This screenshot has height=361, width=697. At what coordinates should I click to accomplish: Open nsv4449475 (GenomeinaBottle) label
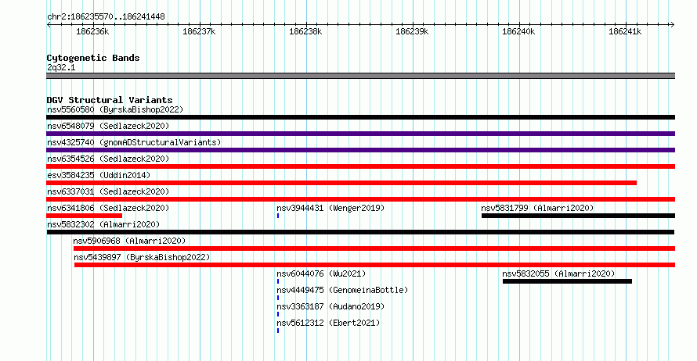[342, 290]
